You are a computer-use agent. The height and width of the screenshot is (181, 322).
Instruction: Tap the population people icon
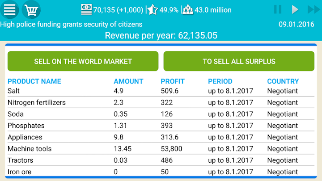tap(187, 9)
